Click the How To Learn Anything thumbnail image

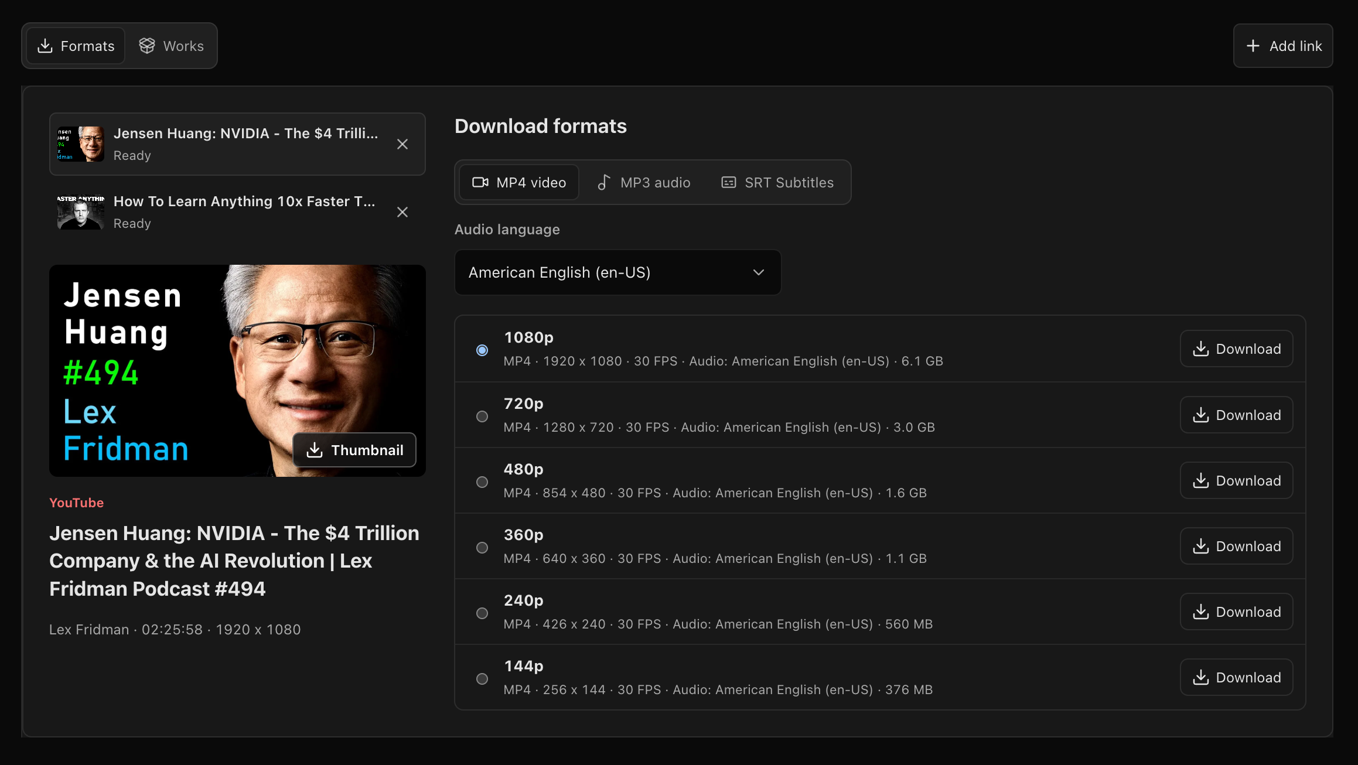coord(81,212)
